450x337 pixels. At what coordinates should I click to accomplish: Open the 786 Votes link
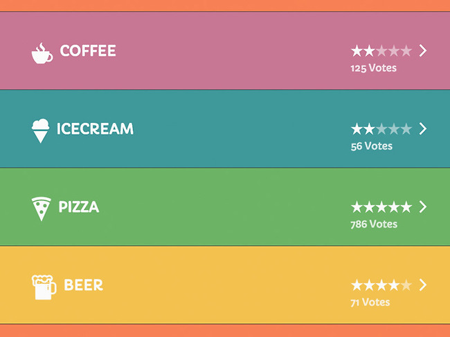tap(374, 224)
